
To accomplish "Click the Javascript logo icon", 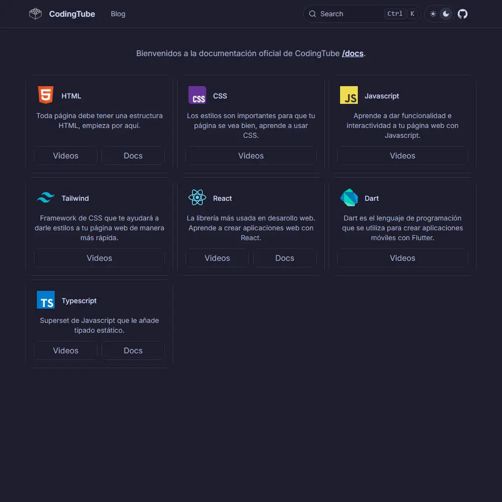I will [348, 95].
